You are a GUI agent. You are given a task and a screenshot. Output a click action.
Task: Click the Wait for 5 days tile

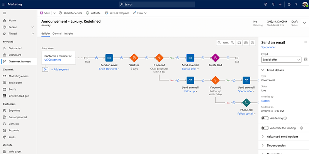click(134, 58)
